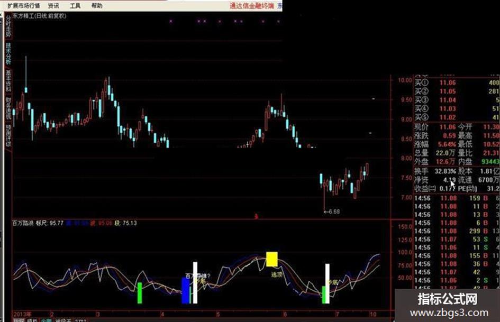Click the 100.0 indicator axis label

405,252
